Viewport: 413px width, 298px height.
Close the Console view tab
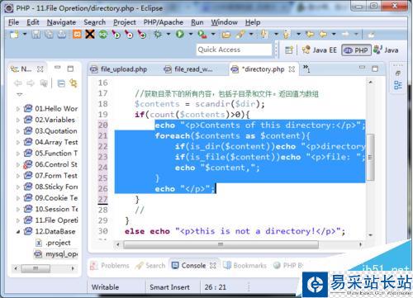point(213,266)
